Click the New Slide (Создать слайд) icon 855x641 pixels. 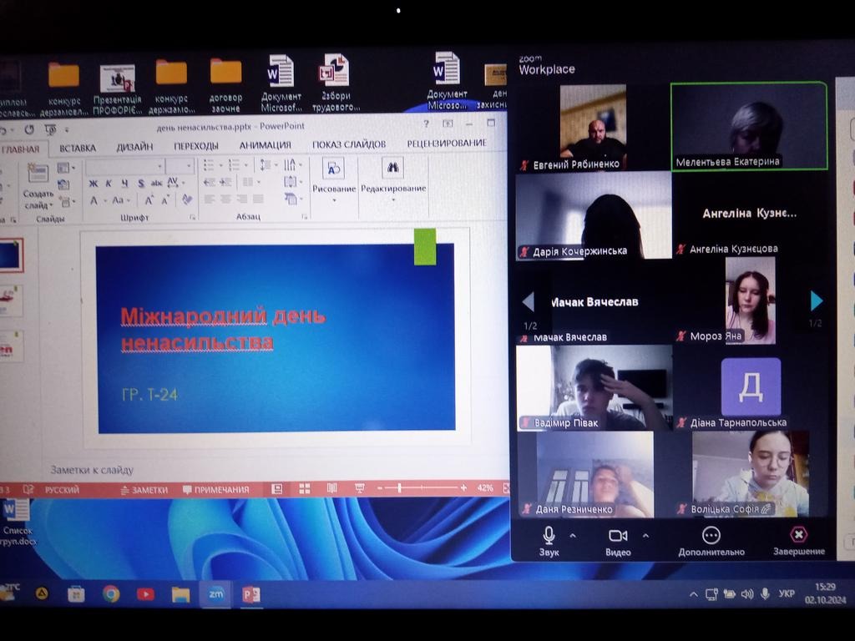click(38, 174)
